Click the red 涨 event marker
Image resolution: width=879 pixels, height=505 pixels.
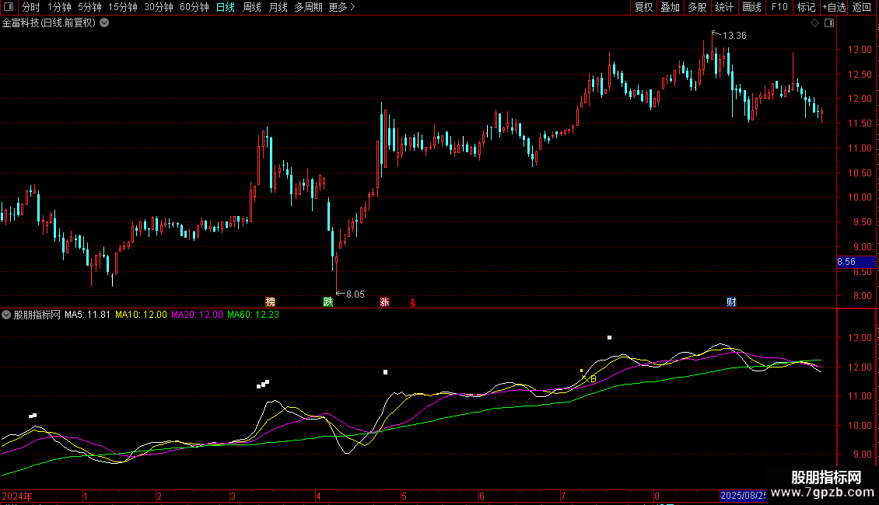pyautogui.click(x=384, y=302)
